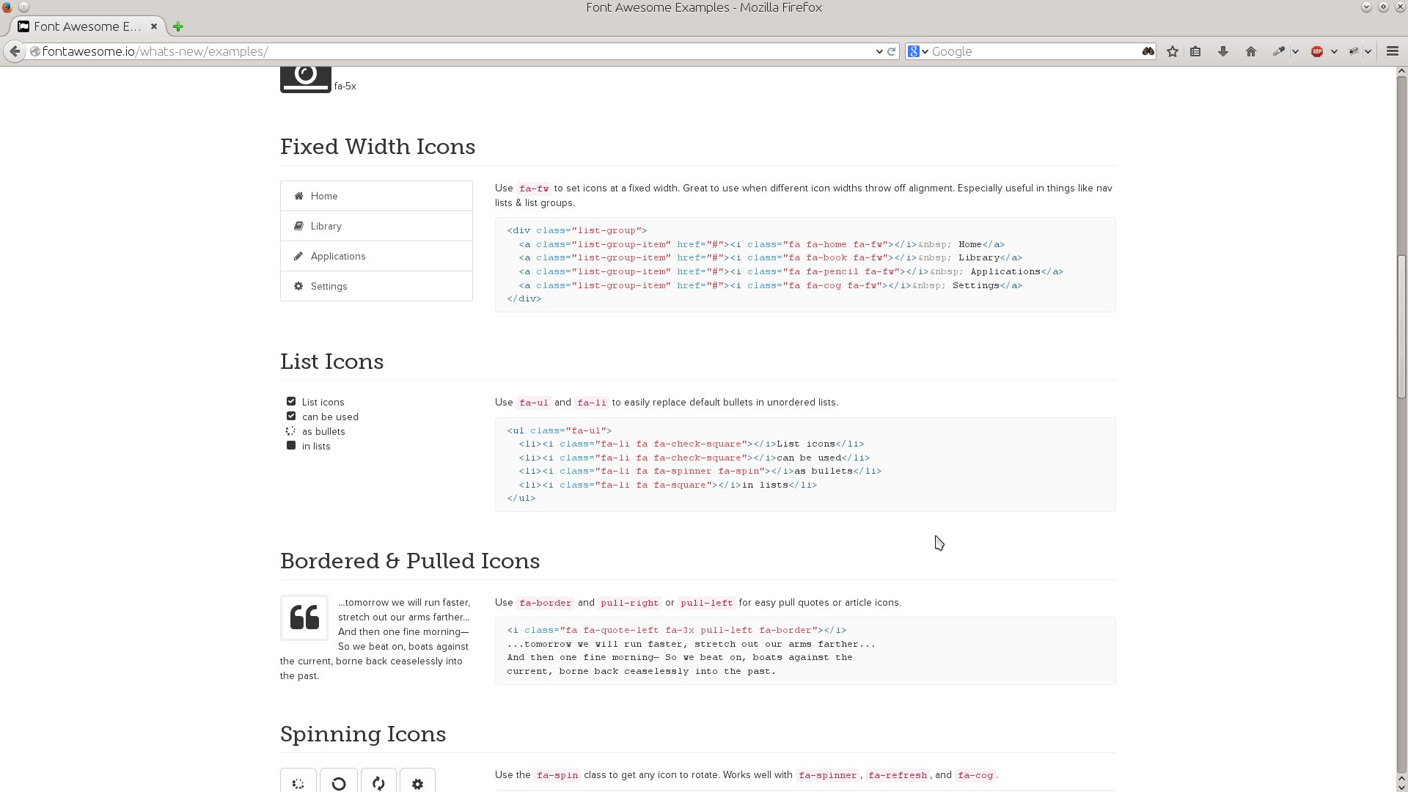Click the fa-fw code label

tap(534, 188)
